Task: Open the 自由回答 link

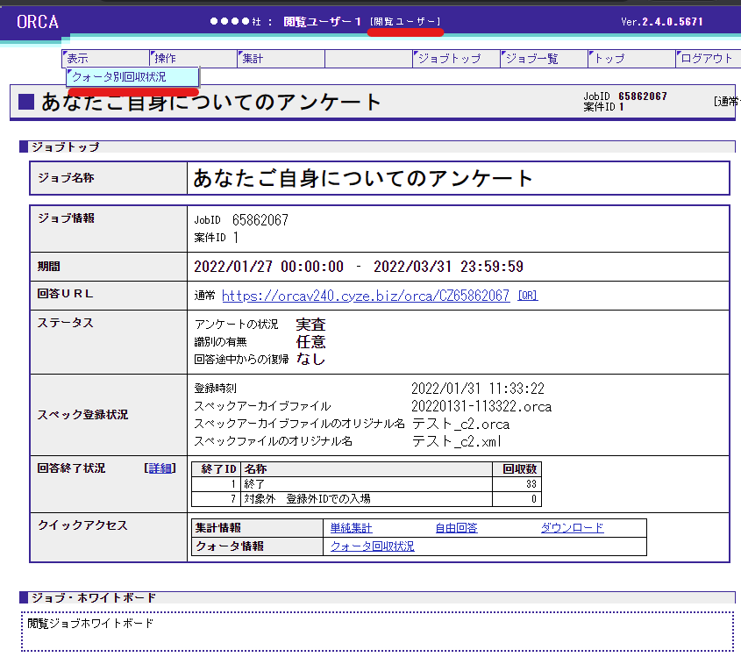Action: tap(456, 528)
